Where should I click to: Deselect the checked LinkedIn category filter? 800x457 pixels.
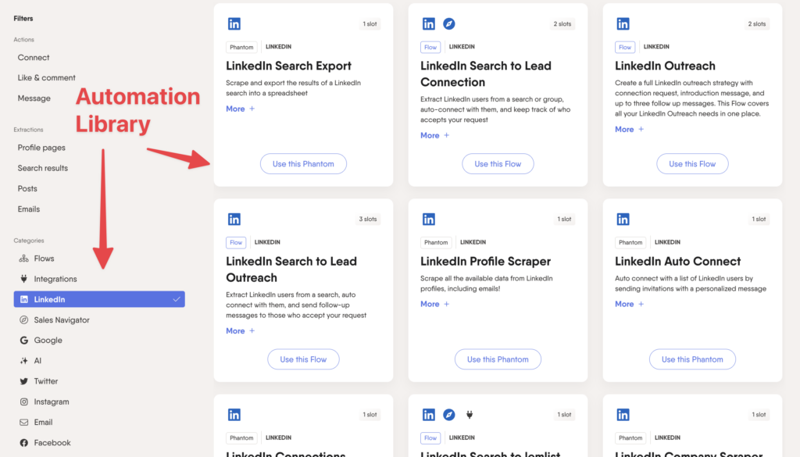[99, 299]
